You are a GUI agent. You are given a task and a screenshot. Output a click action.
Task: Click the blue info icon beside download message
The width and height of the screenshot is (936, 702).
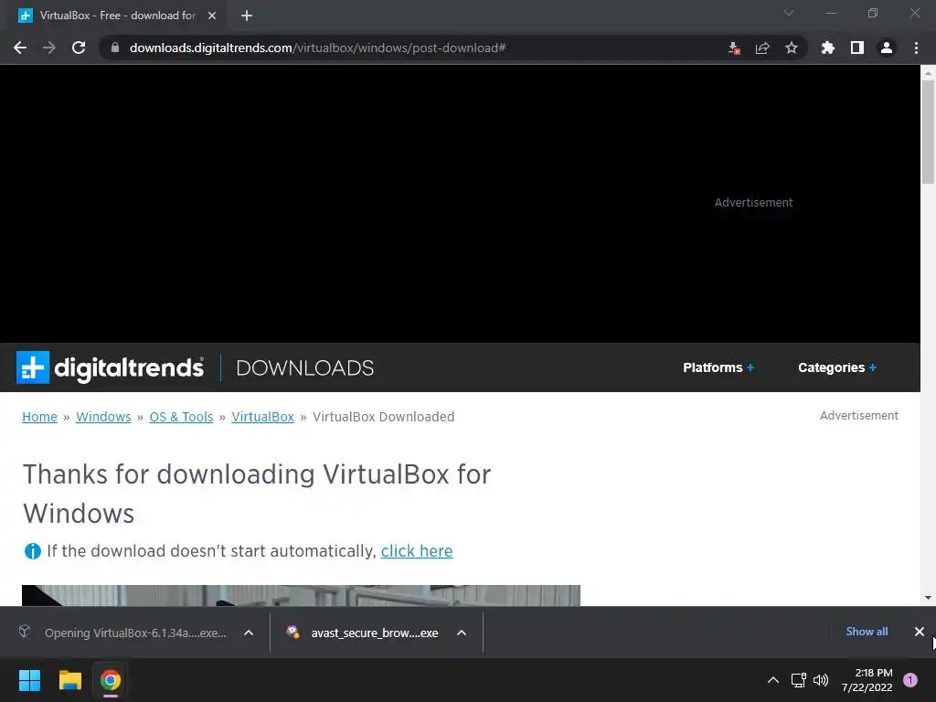[32, 551]
